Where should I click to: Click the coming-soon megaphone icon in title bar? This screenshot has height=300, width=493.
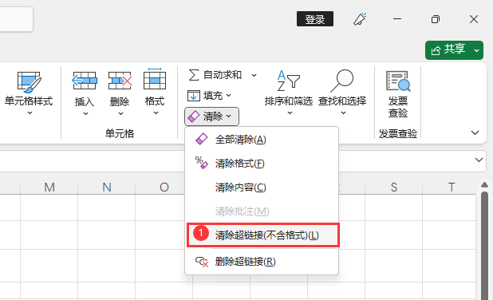(x=360, y=19)
